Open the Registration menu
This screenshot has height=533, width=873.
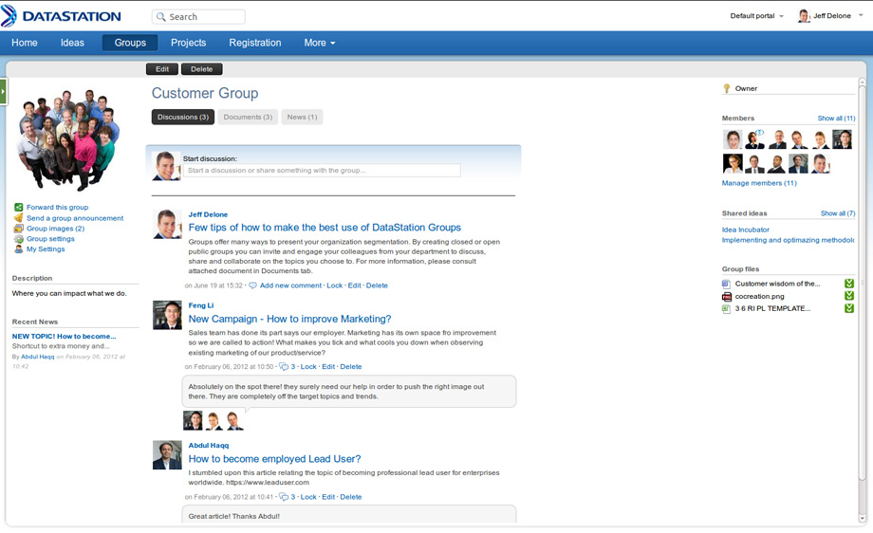[x=255, y=43]
